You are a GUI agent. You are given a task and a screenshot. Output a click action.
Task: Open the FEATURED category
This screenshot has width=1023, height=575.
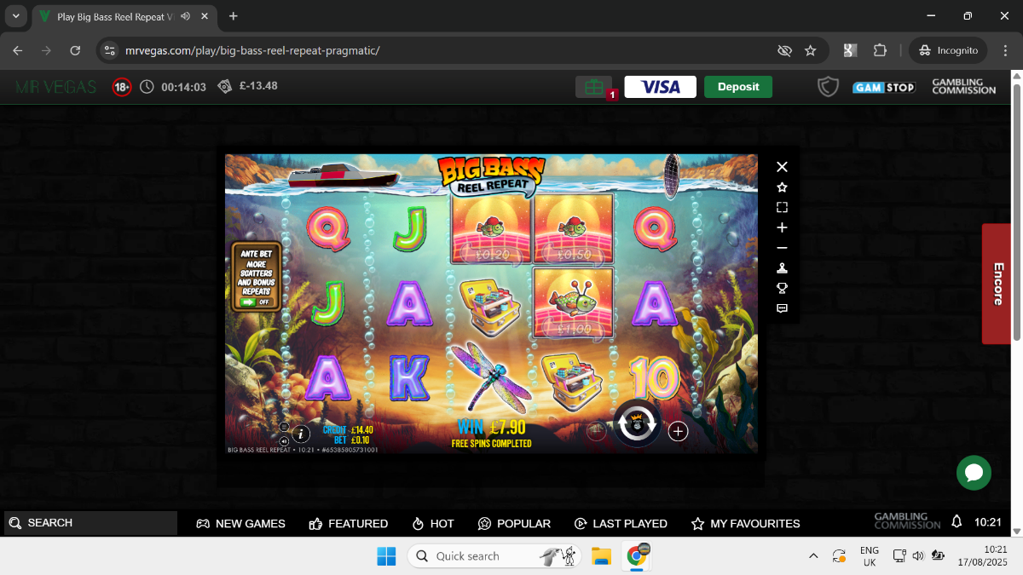point(349,524)
